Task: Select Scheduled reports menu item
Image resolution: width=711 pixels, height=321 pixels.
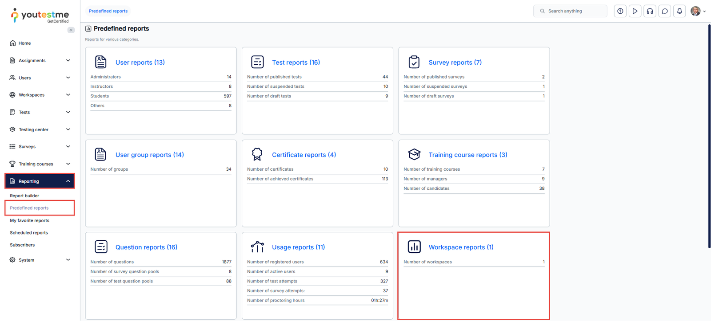Action: [29, 233]
